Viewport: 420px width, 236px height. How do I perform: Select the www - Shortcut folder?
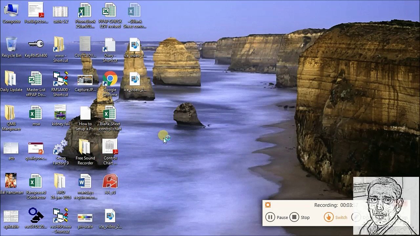(x=61, y=50)
